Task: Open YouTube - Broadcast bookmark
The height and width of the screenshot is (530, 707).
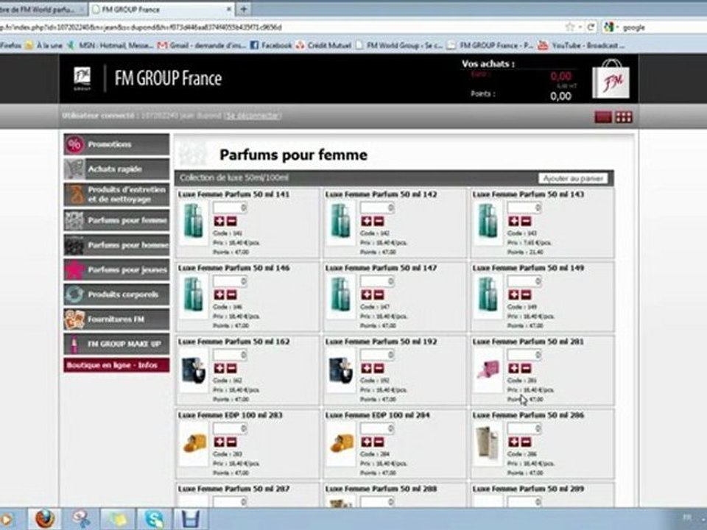Action: 582,45
